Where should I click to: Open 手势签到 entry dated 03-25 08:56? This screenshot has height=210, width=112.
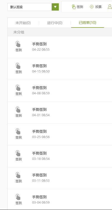60,134
